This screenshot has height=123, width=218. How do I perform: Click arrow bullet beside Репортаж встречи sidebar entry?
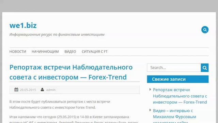[150, 90]
